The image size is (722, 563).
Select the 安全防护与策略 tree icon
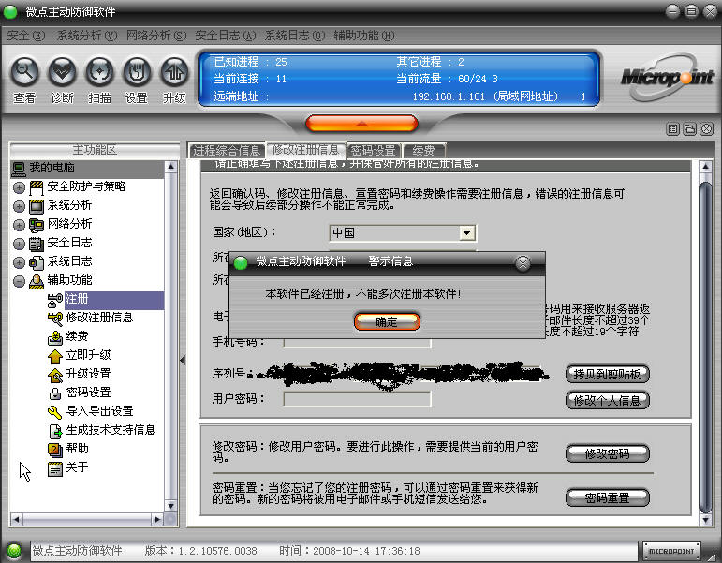coord(37,187)
